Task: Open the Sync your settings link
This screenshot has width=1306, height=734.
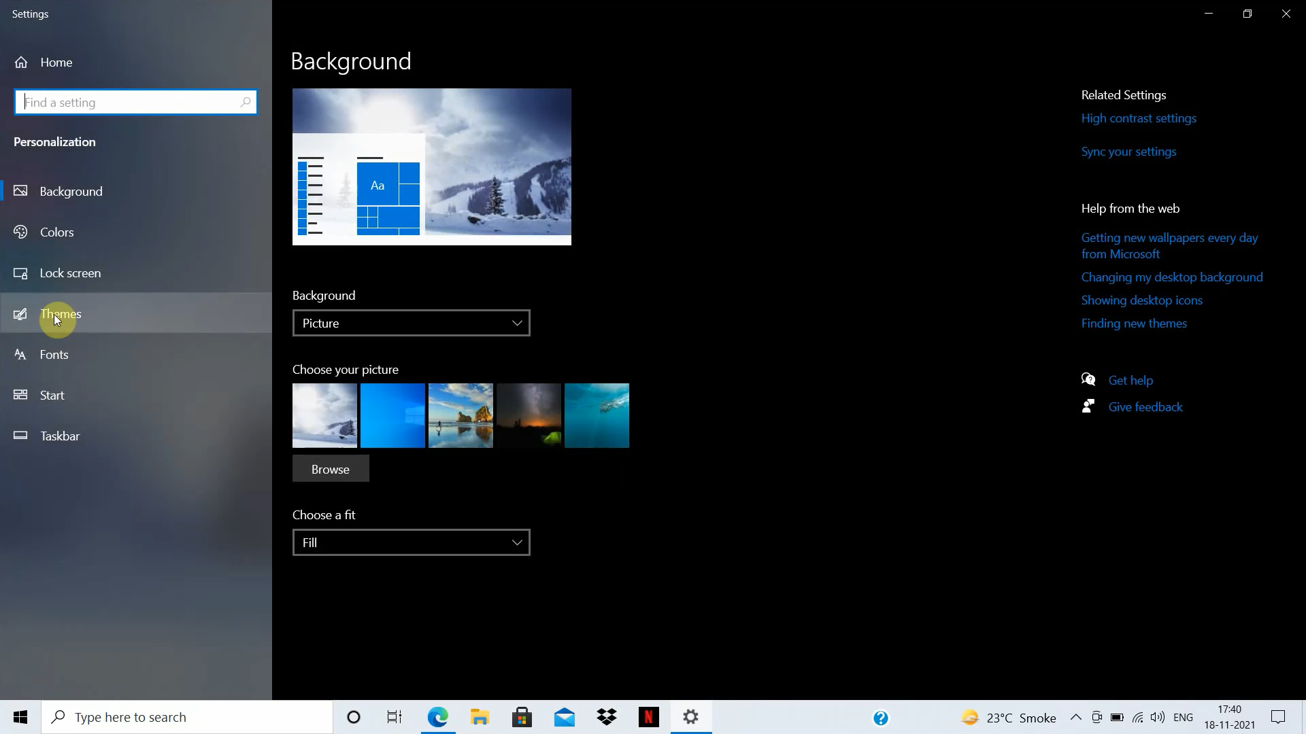Action: pyautogui.click(x=1128, y=151)
